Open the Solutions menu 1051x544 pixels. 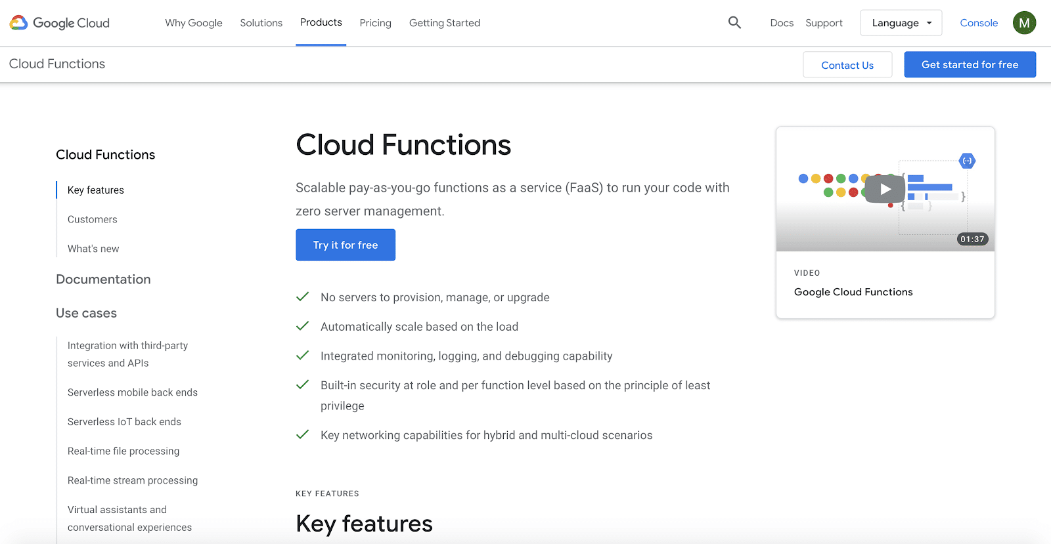coord(261,23)
